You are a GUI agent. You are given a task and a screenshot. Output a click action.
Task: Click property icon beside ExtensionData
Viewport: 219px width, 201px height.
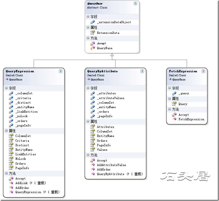pyautogui.click(x=92, y=33)
